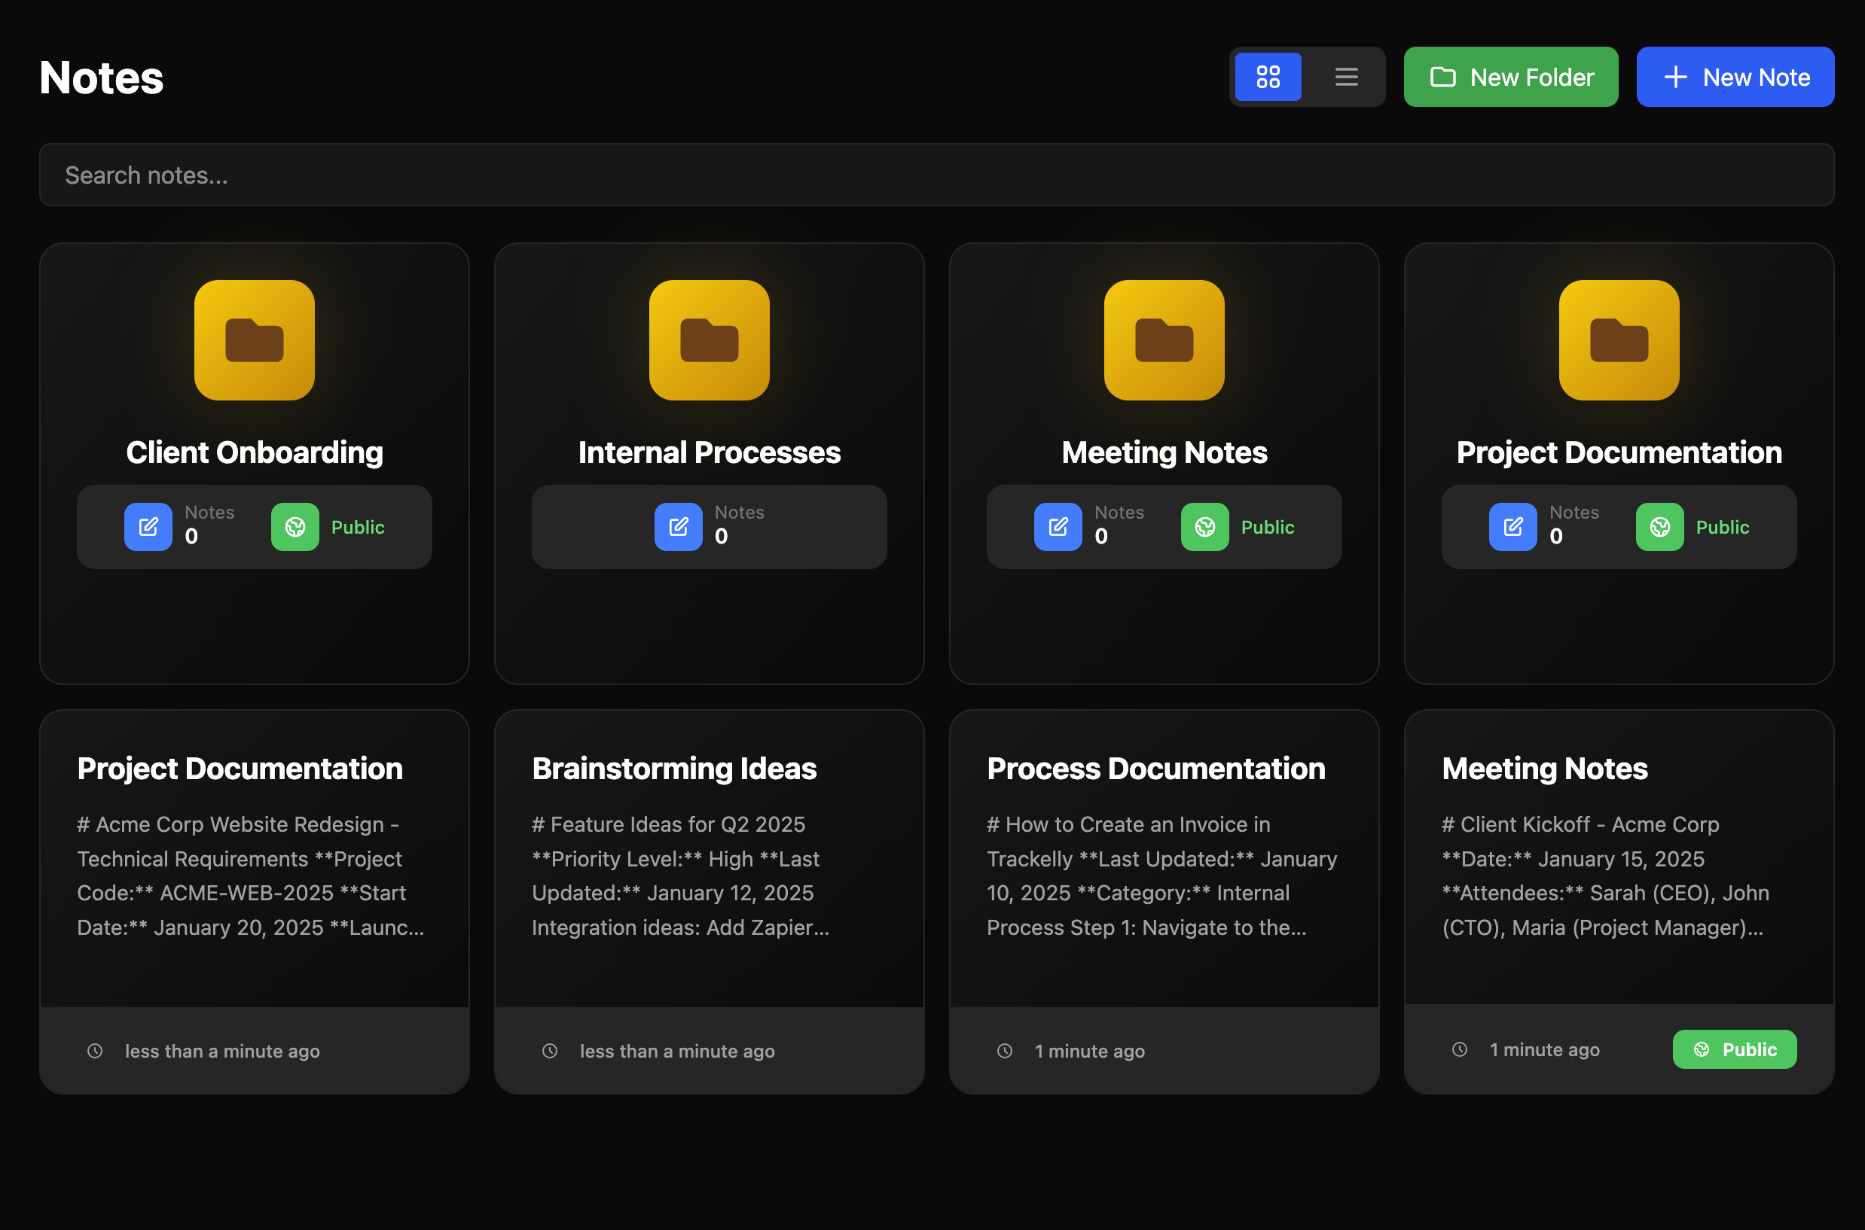Screen dimensions: 1865x1230
Task: Click the plus icon inside New Note button
Action: coord(1675,76)
